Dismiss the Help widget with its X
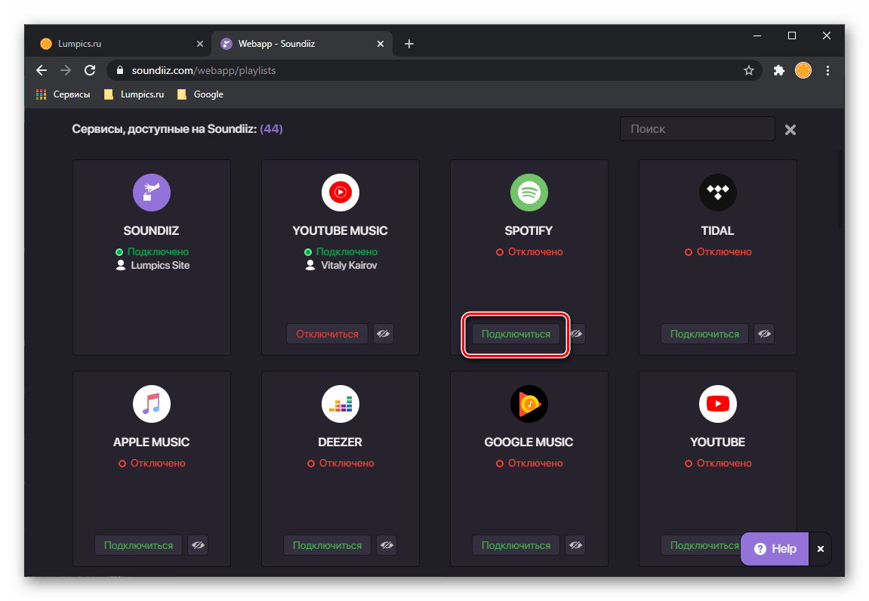869x601 pixels. 820,549
